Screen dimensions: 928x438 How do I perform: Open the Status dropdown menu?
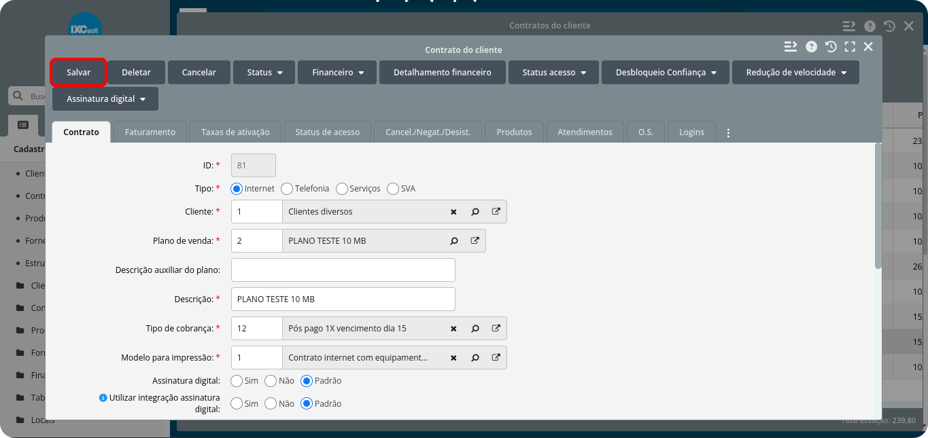264,72
